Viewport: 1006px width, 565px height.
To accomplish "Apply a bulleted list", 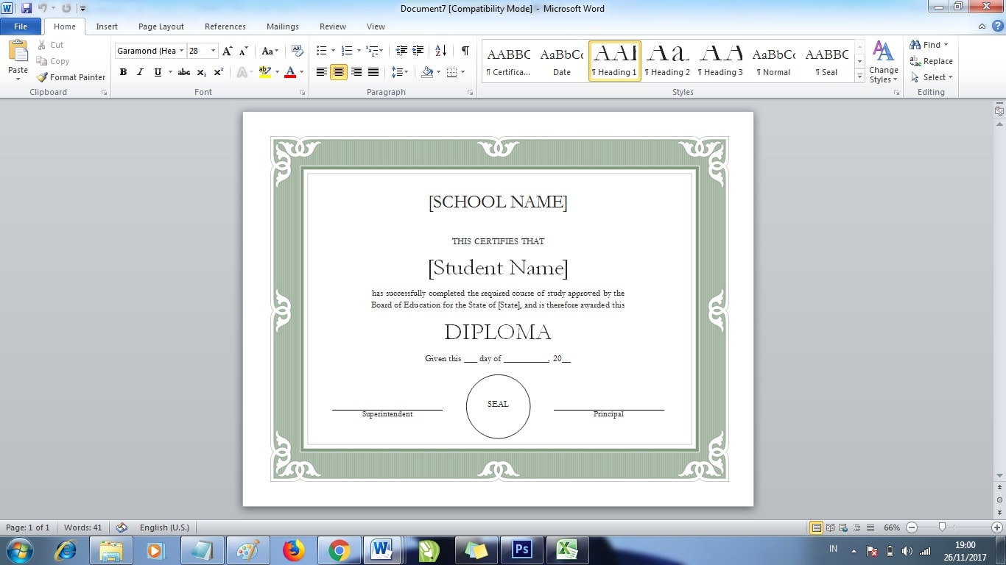I will coord(321,51).
